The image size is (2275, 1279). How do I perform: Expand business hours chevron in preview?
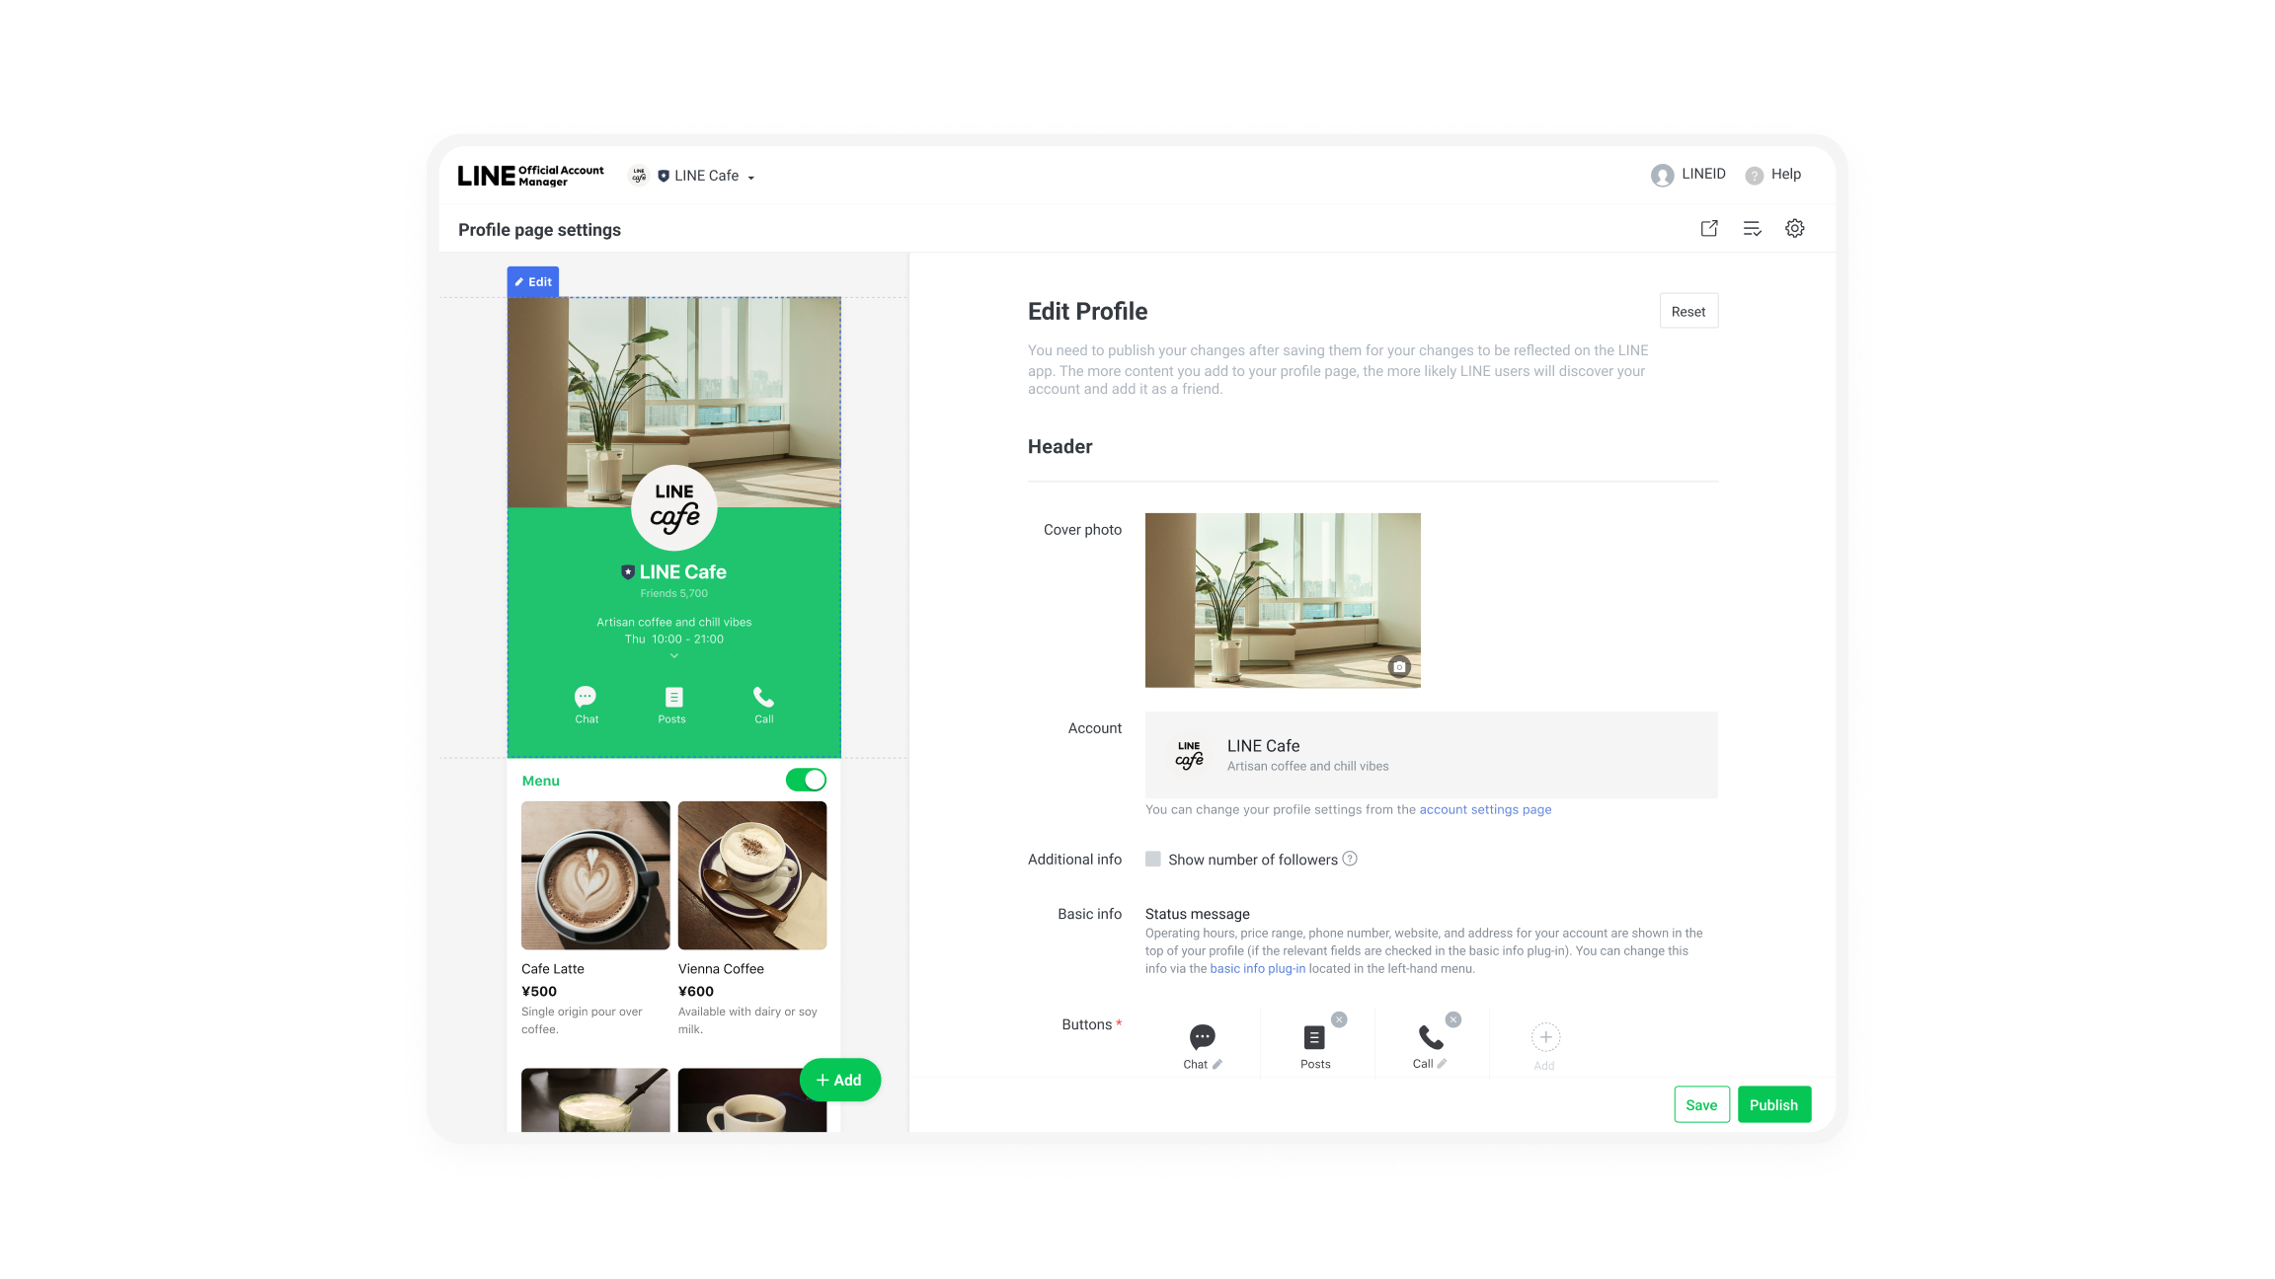point(674,656)
